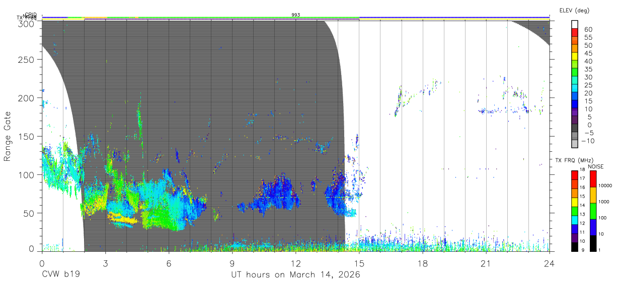Click the elevation legend value 35
This screenshot has height=285, width=618.
(x=587, y=69)
